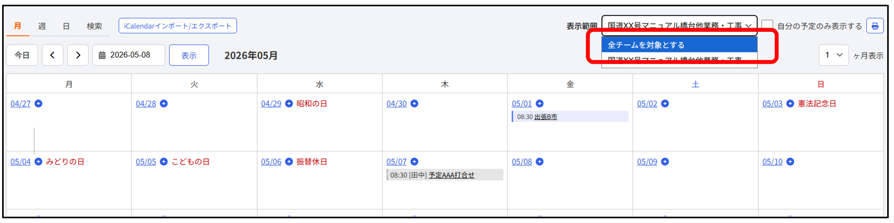Go to previous month arrow
The width and height of the screenshot is (894, 223).
53,55
